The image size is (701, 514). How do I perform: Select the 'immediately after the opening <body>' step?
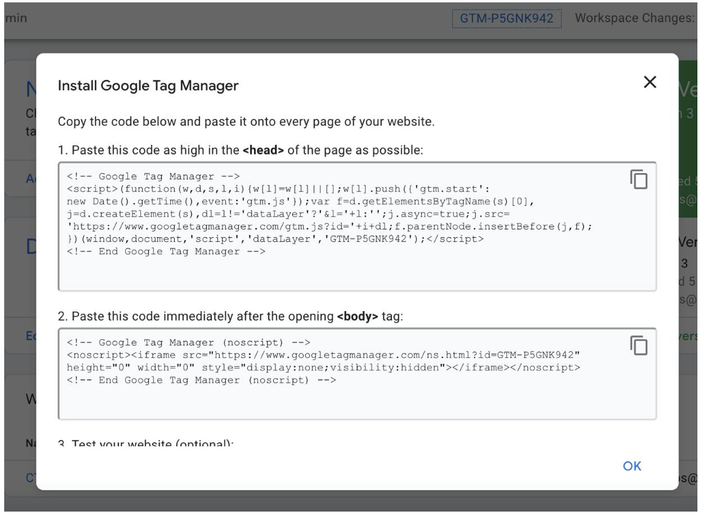(x=230, y=316)
